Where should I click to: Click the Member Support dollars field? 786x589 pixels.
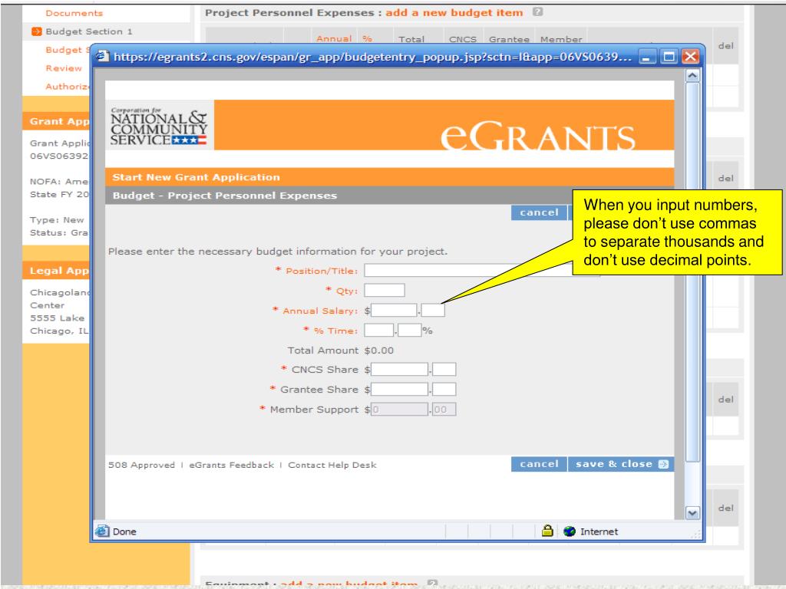(399, 410)
